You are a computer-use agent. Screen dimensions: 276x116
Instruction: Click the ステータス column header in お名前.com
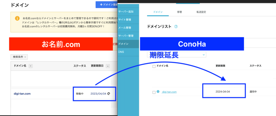[x=80, y=66]
